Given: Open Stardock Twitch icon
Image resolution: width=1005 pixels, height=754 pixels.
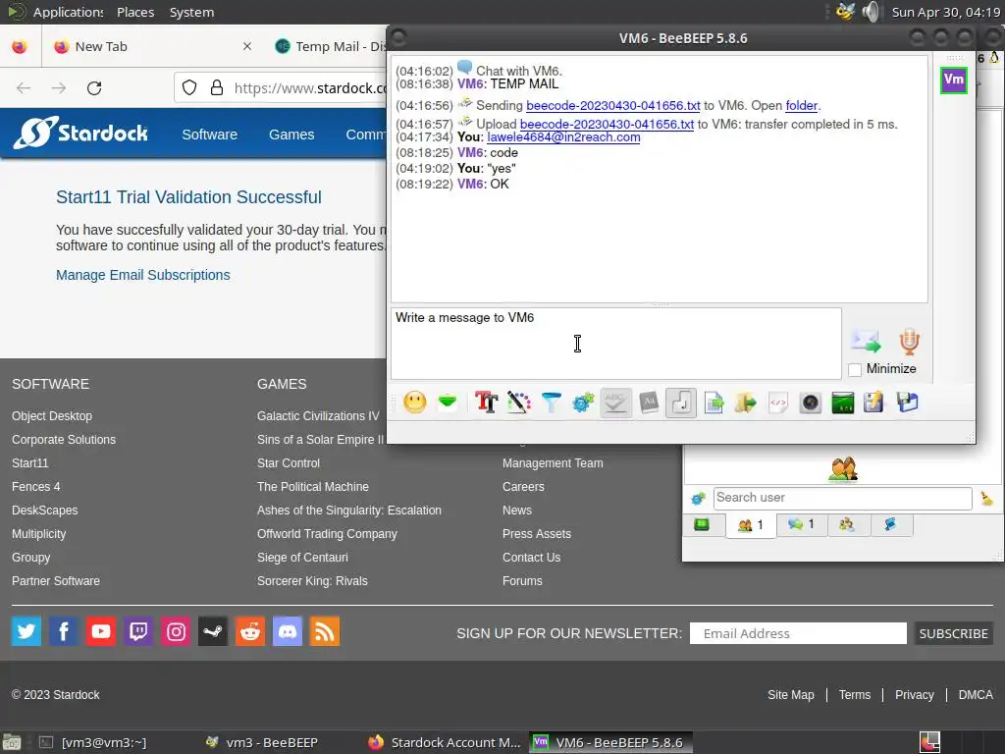Looking at the screenshot, I should 138,631.
